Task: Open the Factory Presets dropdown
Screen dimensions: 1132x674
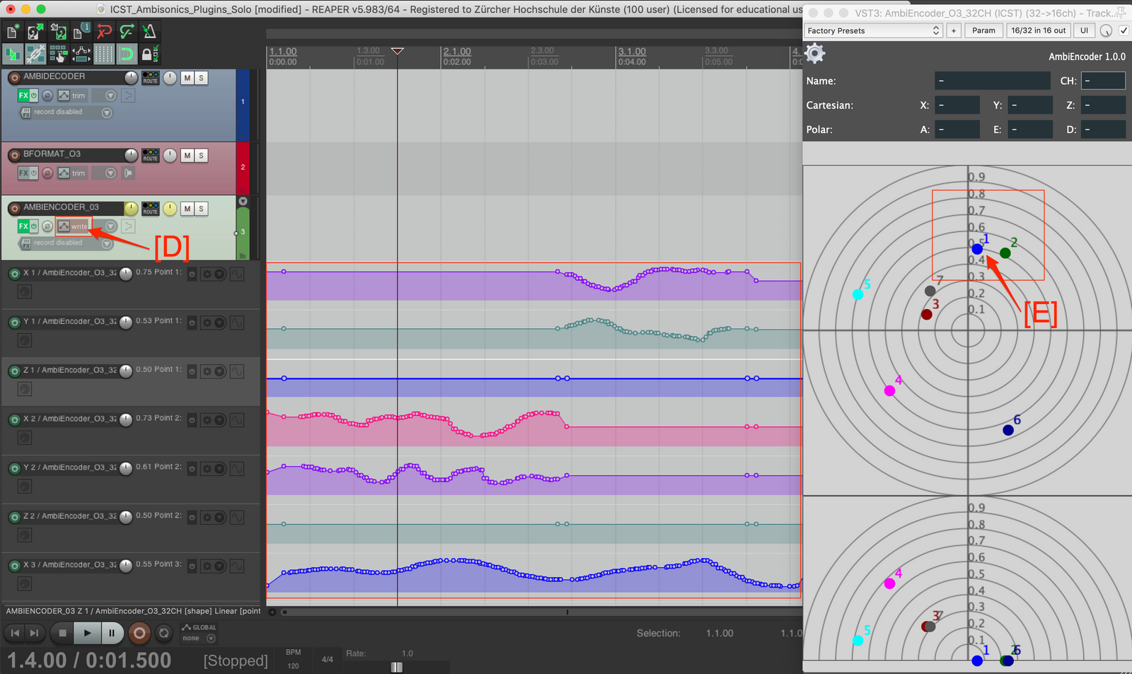Action: click(x=874, y=30)
